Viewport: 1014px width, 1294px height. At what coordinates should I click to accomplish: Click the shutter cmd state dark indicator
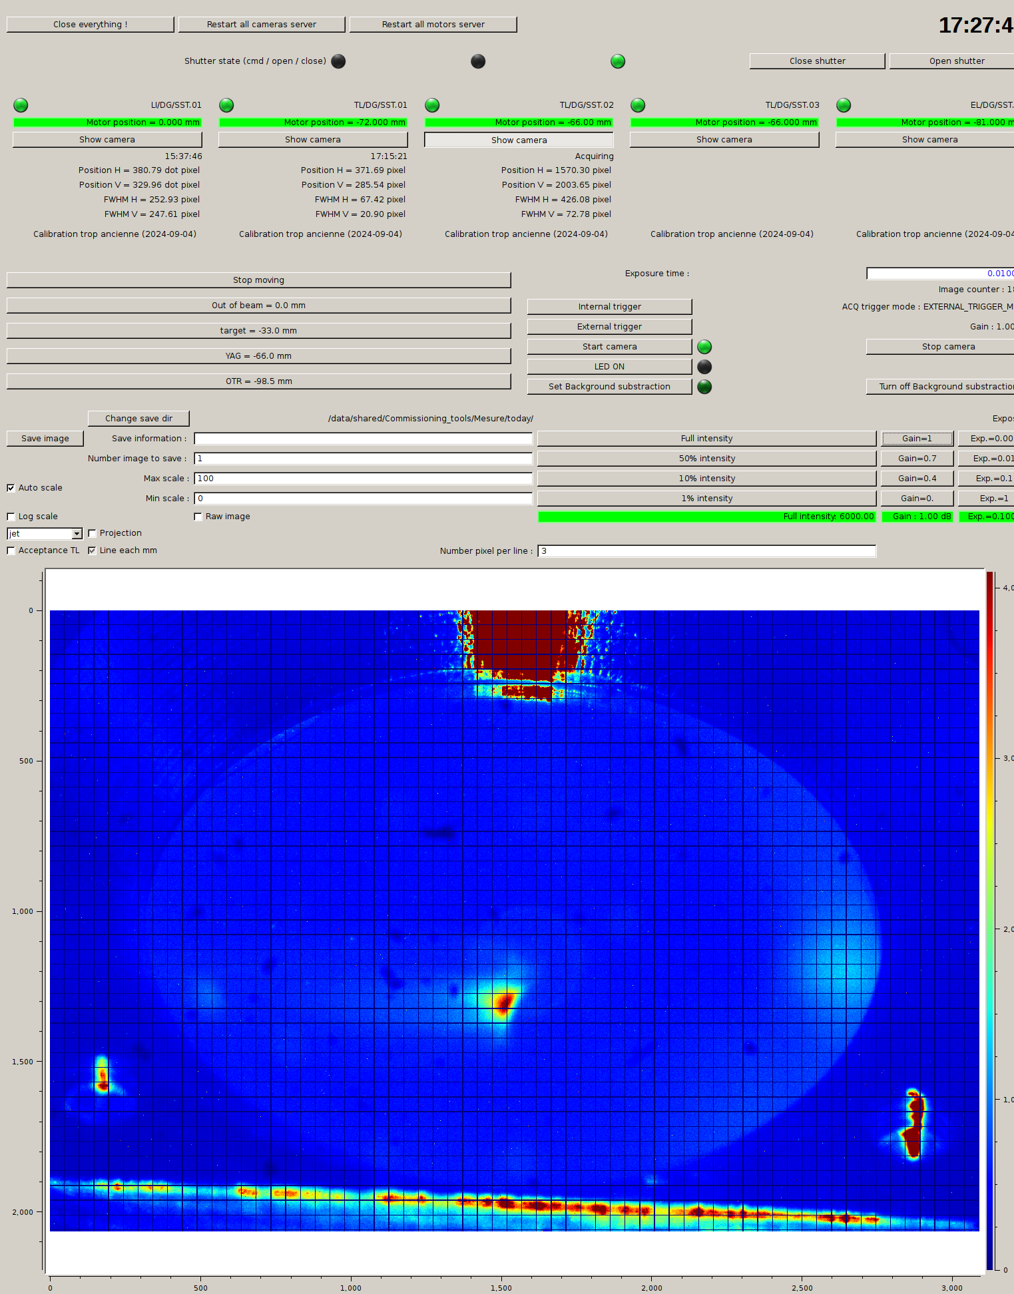tap(338, 61)
